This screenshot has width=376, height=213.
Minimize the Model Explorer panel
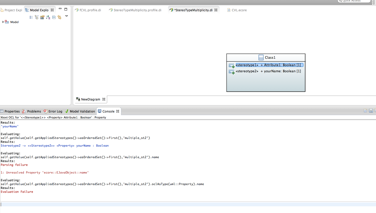[x=60, y=9]
